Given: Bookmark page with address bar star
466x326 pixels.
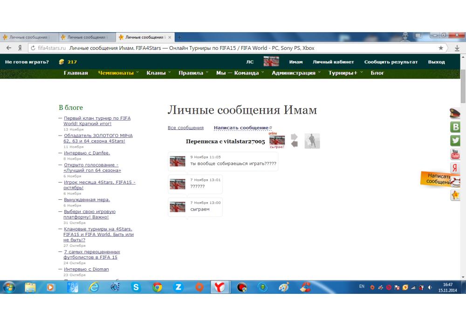Looking at the screenshot, I should (x=441, y=48).
